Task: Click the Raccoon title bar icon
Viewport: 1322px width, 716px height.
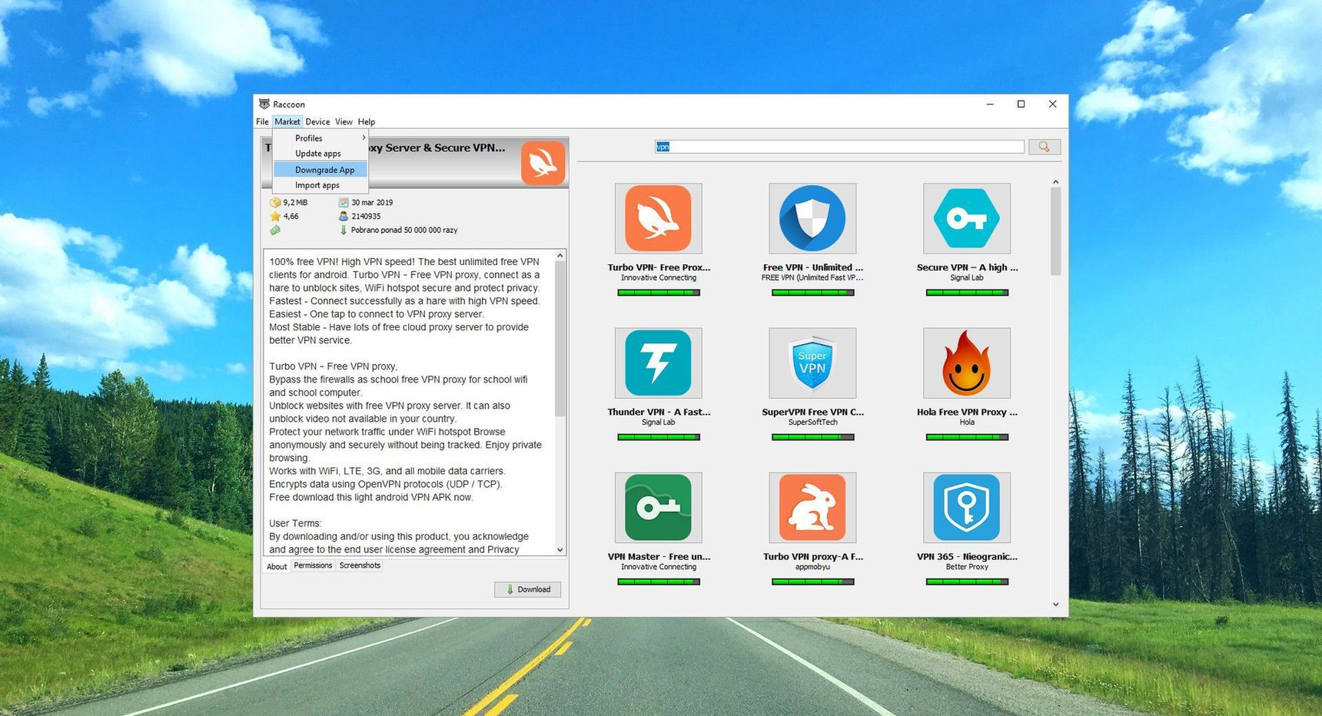Action: tap(264, 104)
